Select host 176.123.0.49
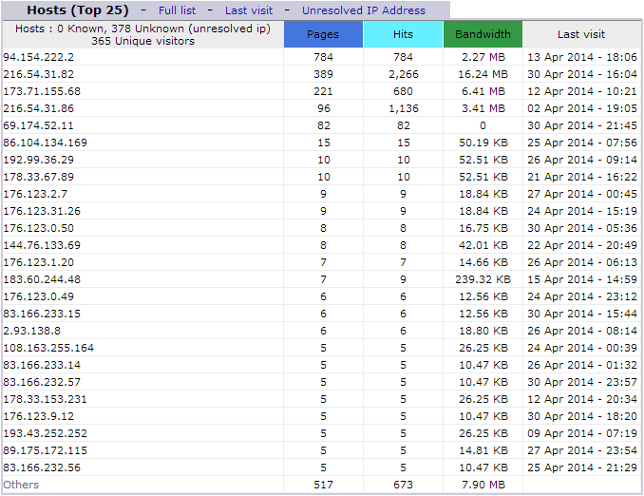Image resolution: width=644 pixels, height=496 pixels. [39, 296]
